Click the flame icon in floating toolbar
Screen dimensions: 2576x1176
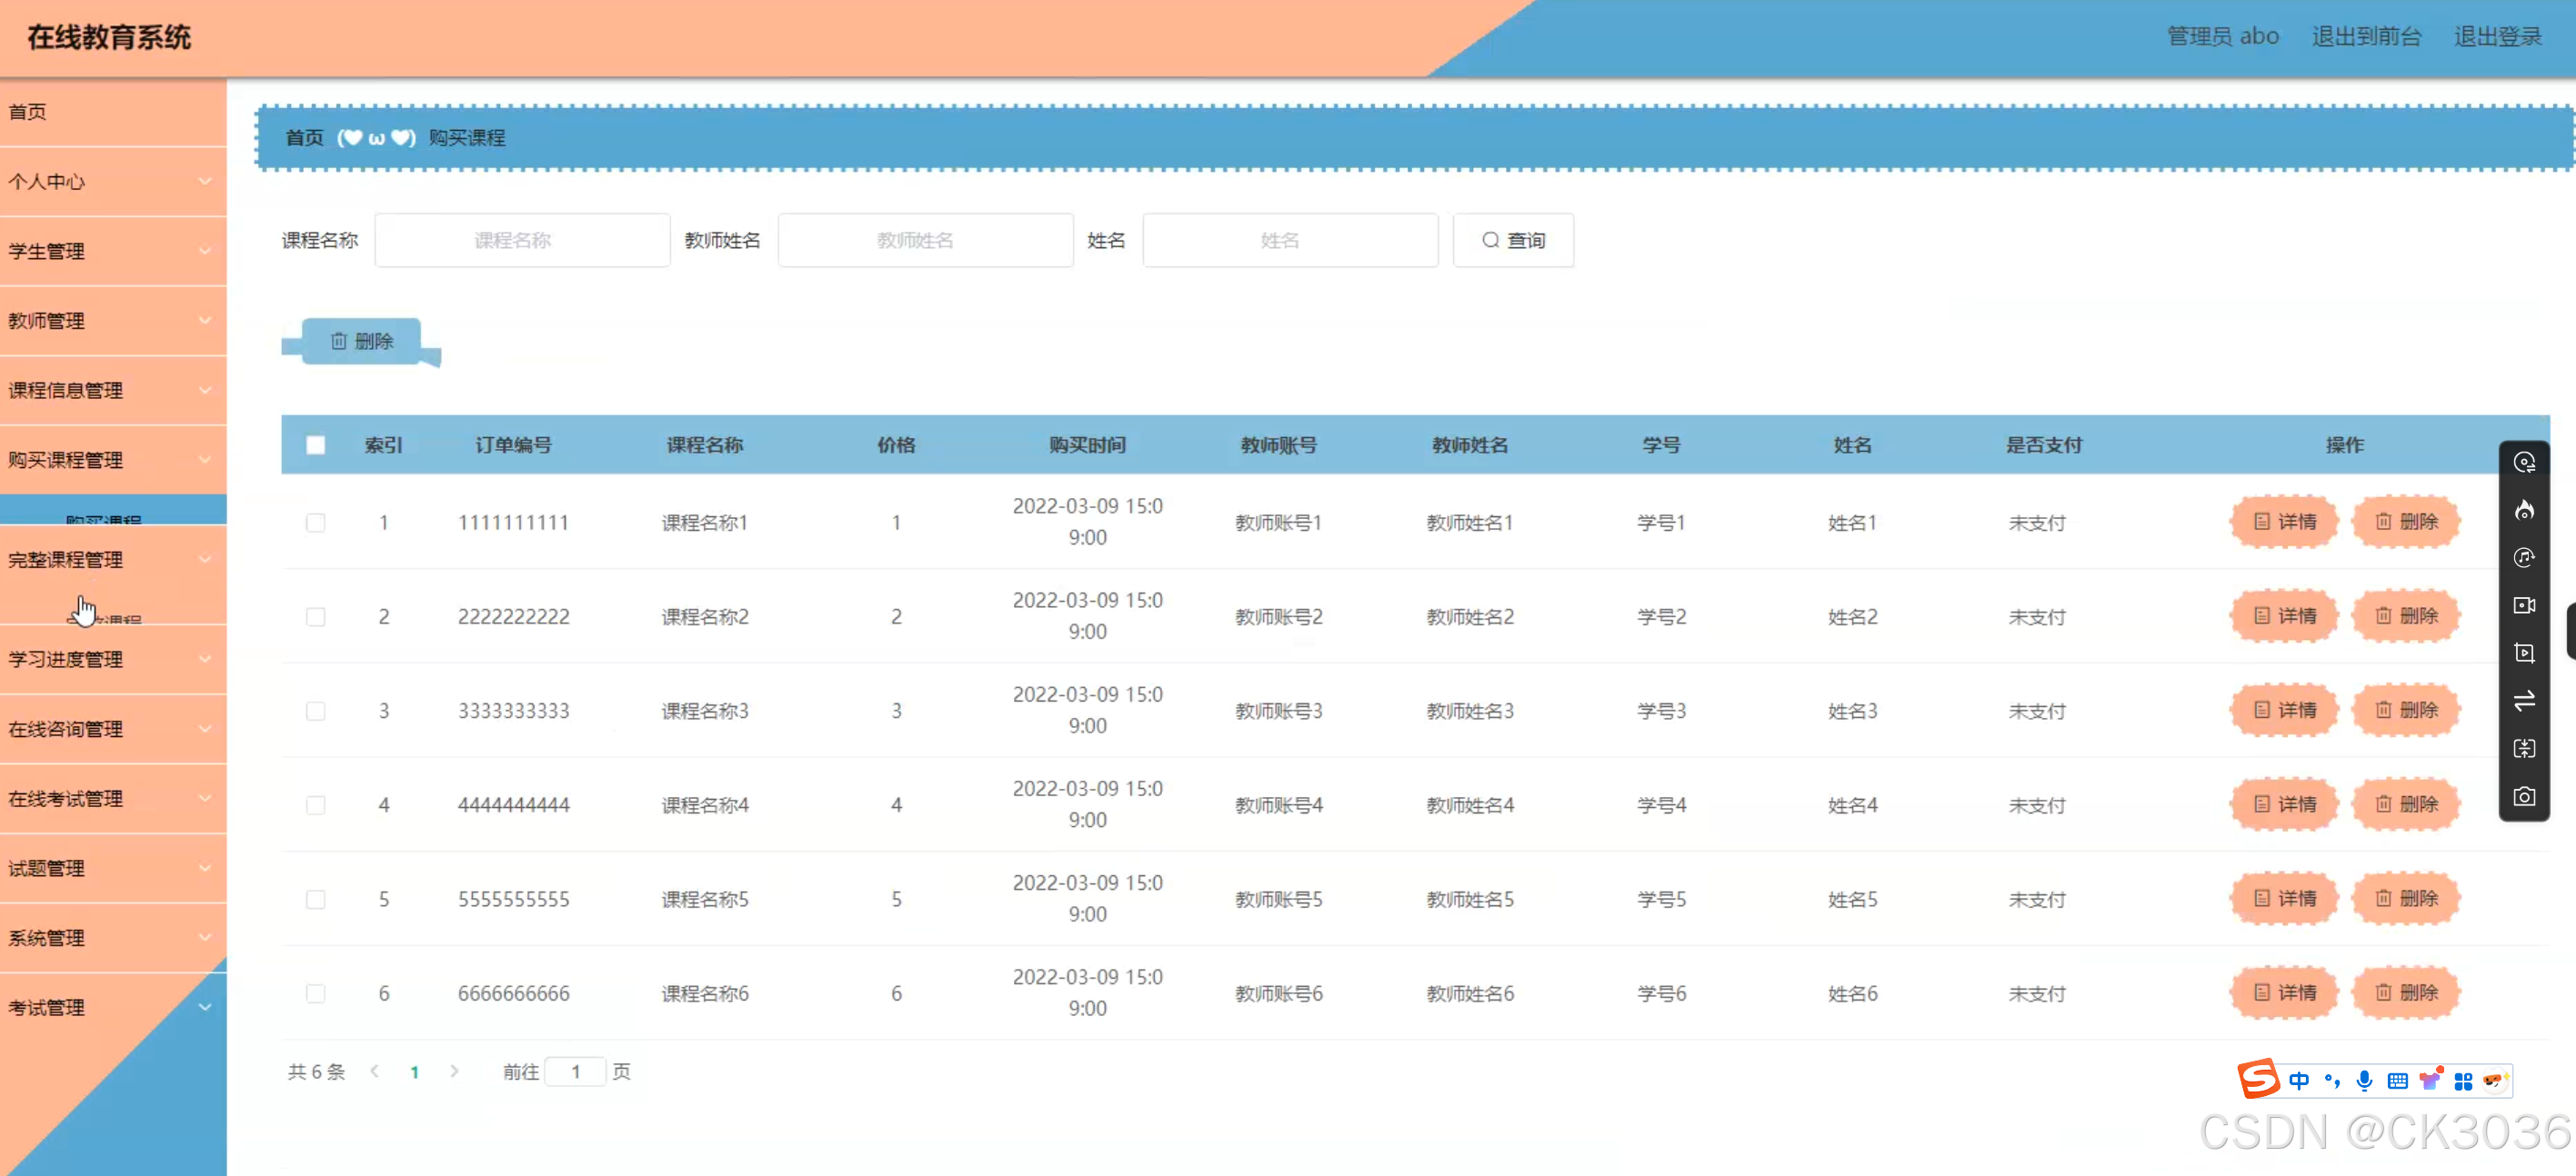point(2524,511)
